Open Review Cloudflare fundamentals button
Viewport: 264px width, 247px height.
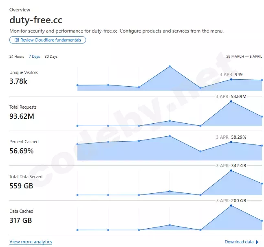pos(48,40)
